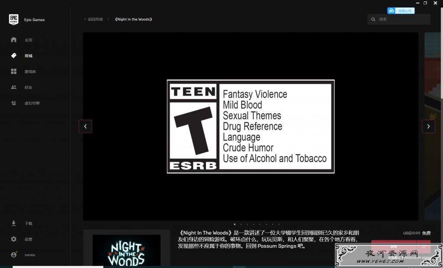
Task: Select the fifth carousel indicator dot
Action: [x=260, y=224]
